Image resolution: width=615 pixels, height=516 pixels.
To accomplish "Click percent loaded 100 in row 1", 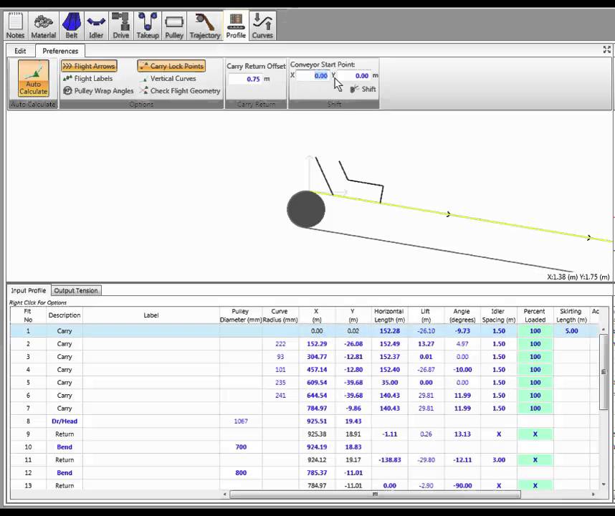I will coord(535,331).
